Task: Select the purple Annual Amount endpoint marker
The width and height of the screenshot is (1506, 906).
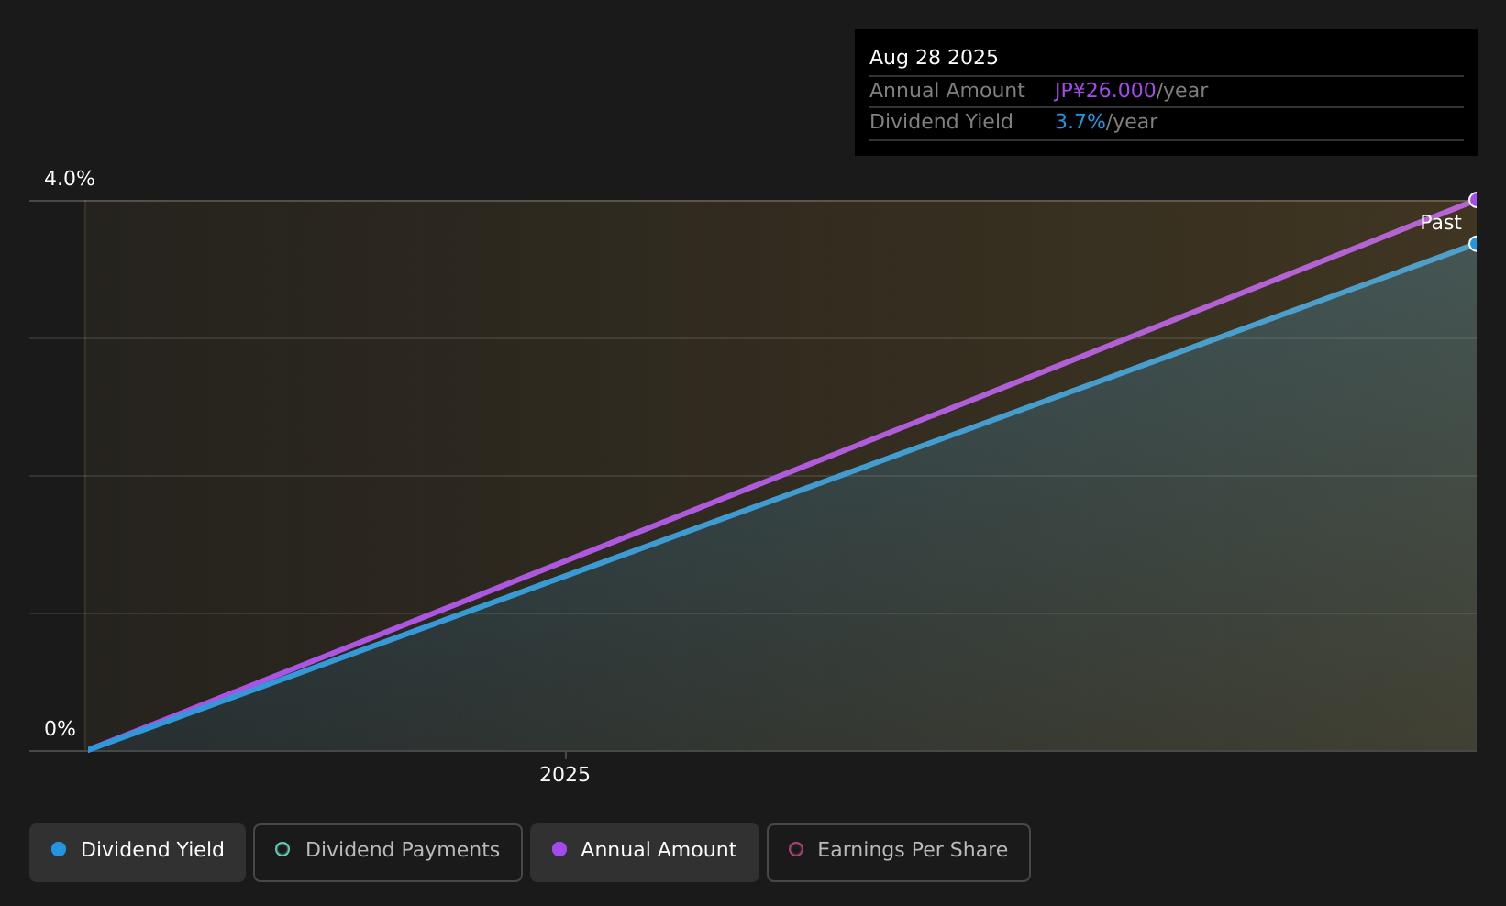Action: point(1476,200)
